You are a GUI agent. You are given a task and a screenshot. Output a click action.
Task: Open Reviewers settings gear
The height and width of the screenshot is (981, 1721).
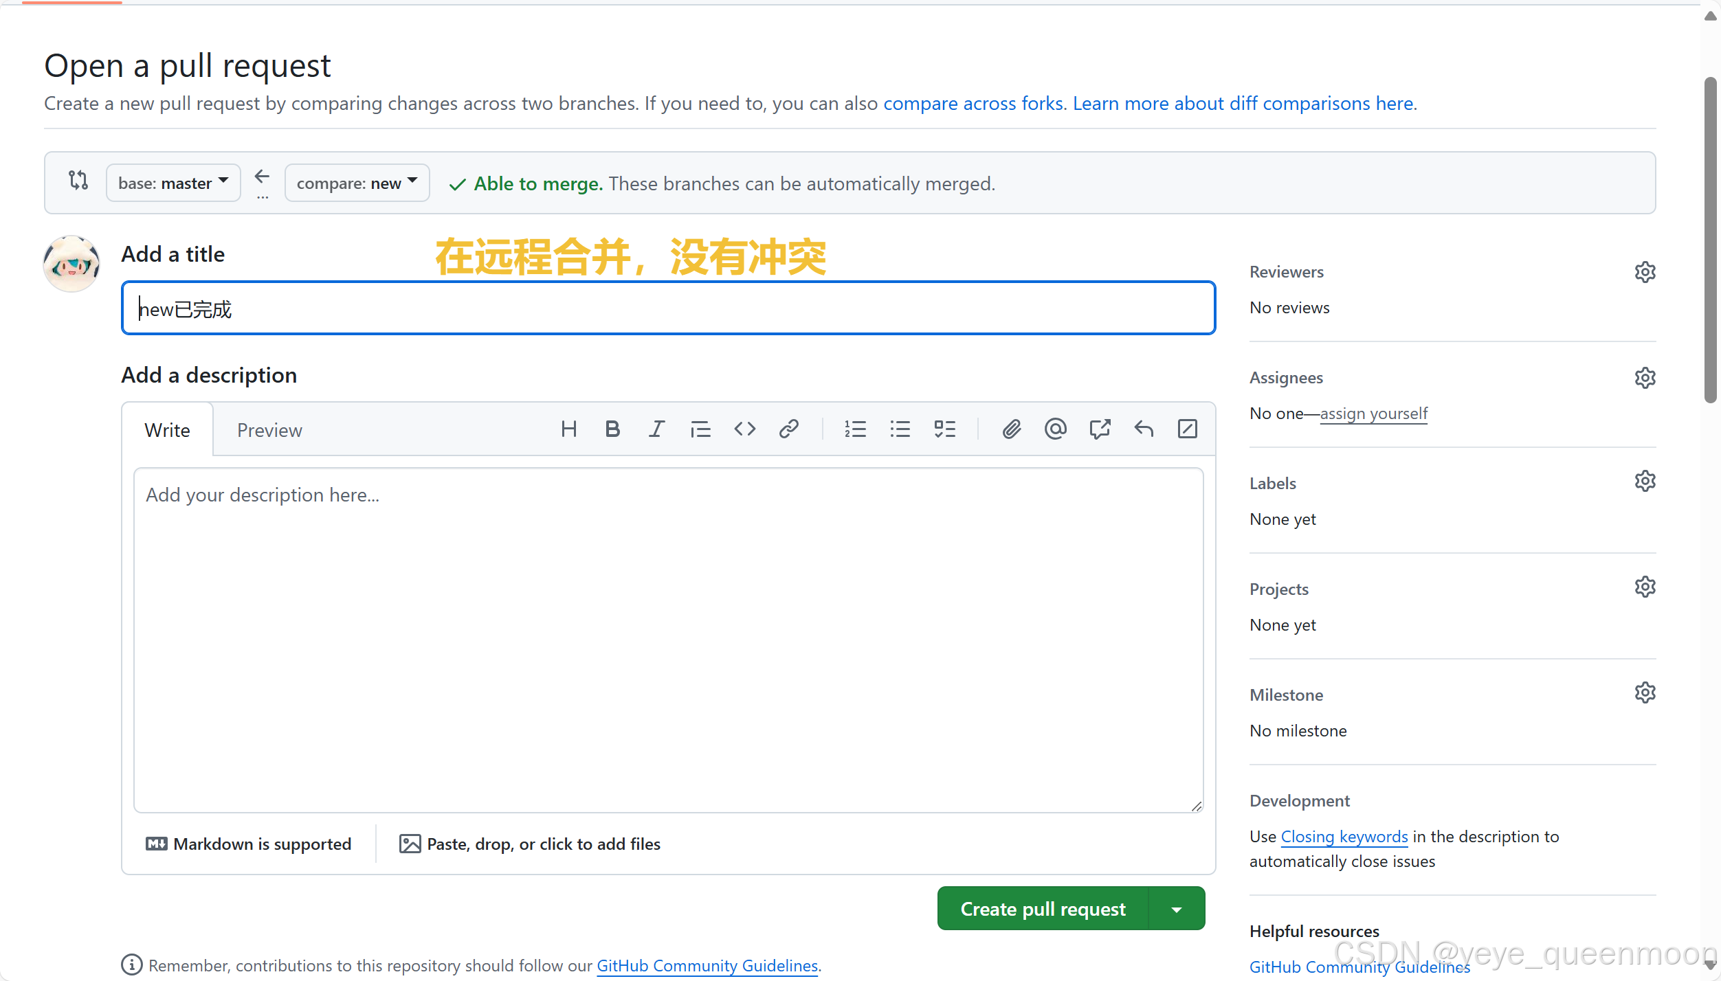coord(1645,272)
